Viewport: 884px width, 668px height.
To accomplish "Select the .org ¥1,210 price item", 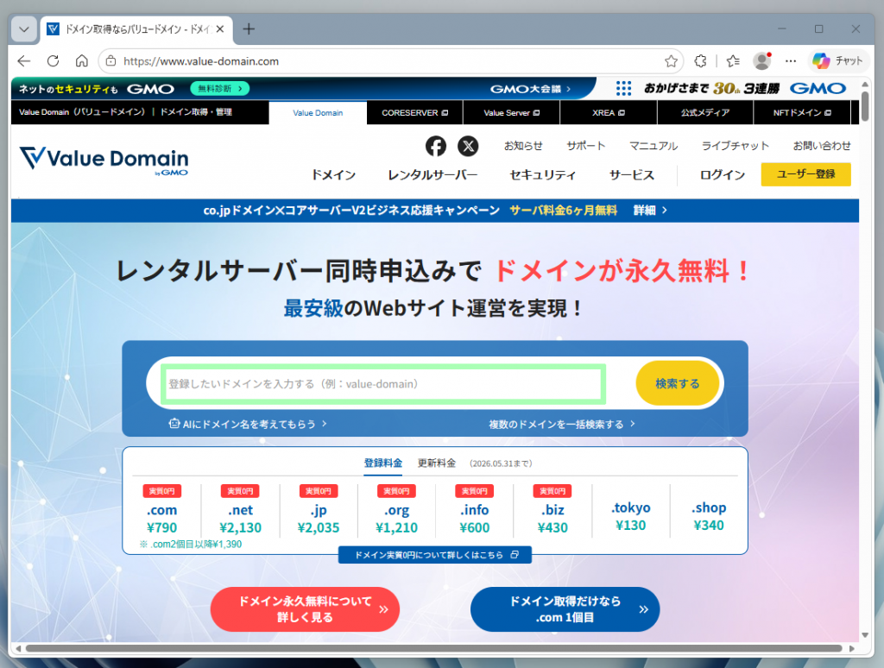I will [396, 511].
